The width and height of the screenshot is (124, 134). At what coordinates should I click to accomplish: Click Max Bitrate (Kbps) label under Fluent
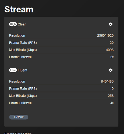point(23,96)
